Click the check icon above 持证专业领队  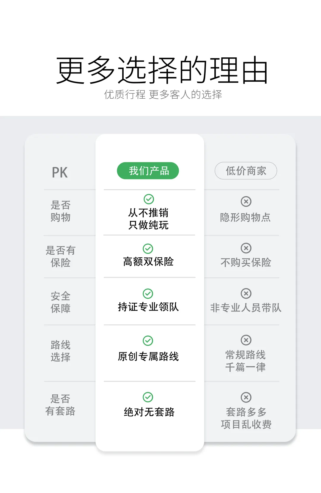tap(148, 294)
